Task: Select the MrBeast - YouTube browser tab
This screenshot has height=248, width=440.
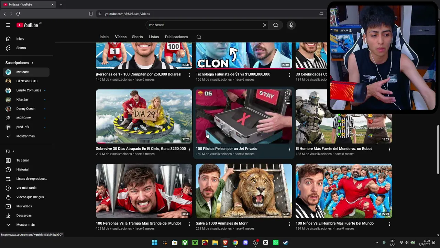Action: click(x=28, y=4)
